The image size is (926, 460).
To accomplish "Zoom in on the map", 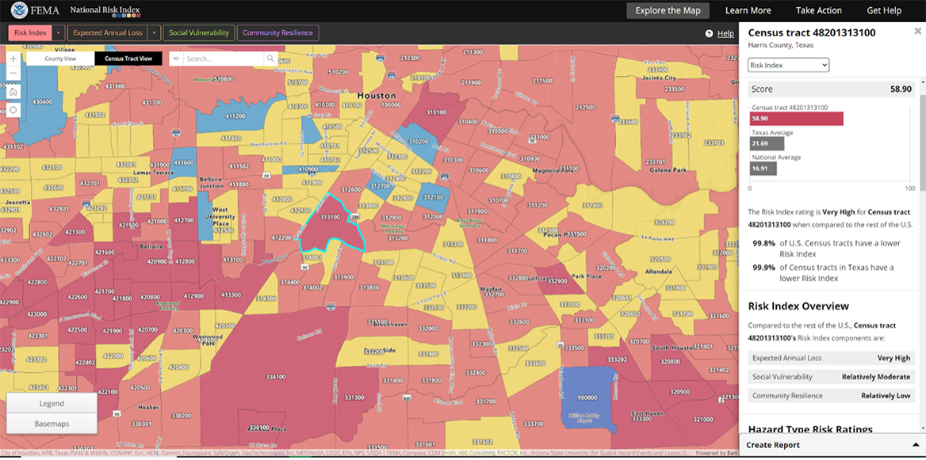I will coord(13,59).
